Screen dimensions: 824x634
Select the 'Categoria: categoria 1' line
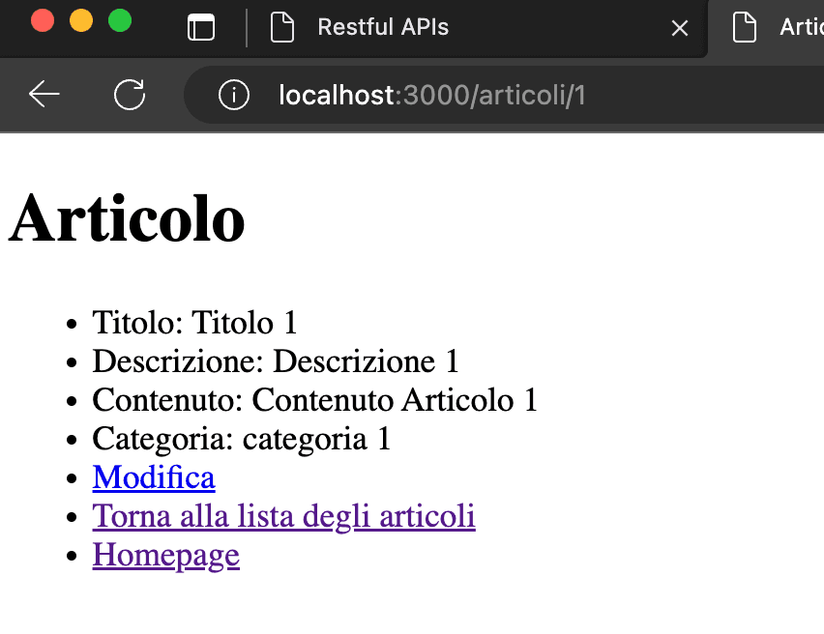tap(242, 439)
